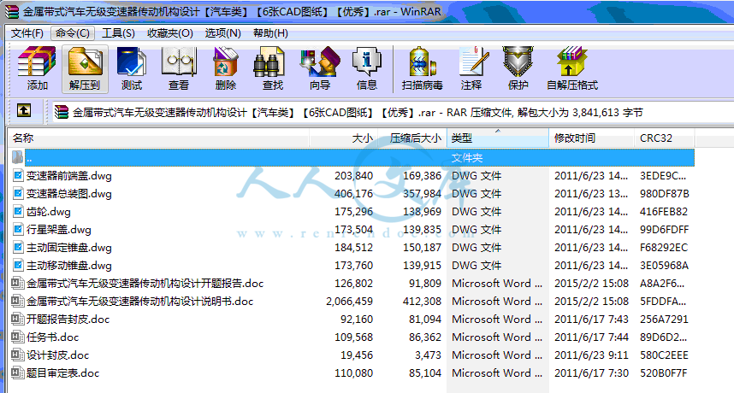Click modified time 2011/6/23 9:11
The height and width of the screenshot is (393, 734).
(x=591, y=355)
